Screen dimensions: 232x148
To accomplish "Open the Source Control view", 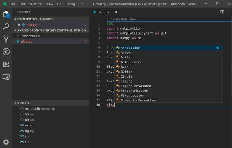I will (x=6, y=39).
